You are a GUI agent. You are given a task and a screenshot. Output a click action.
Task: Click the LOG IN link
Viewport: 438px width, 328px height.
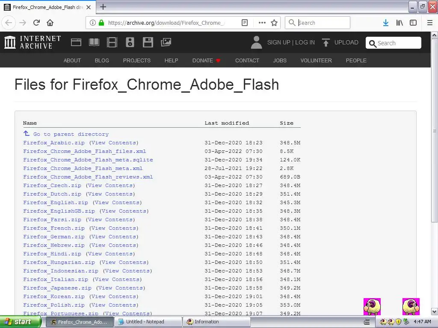click(x=305, y=42)
